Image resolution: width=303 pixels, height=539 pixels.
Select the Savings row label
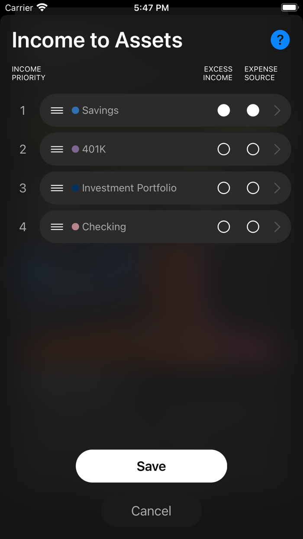tap(100, 110)
